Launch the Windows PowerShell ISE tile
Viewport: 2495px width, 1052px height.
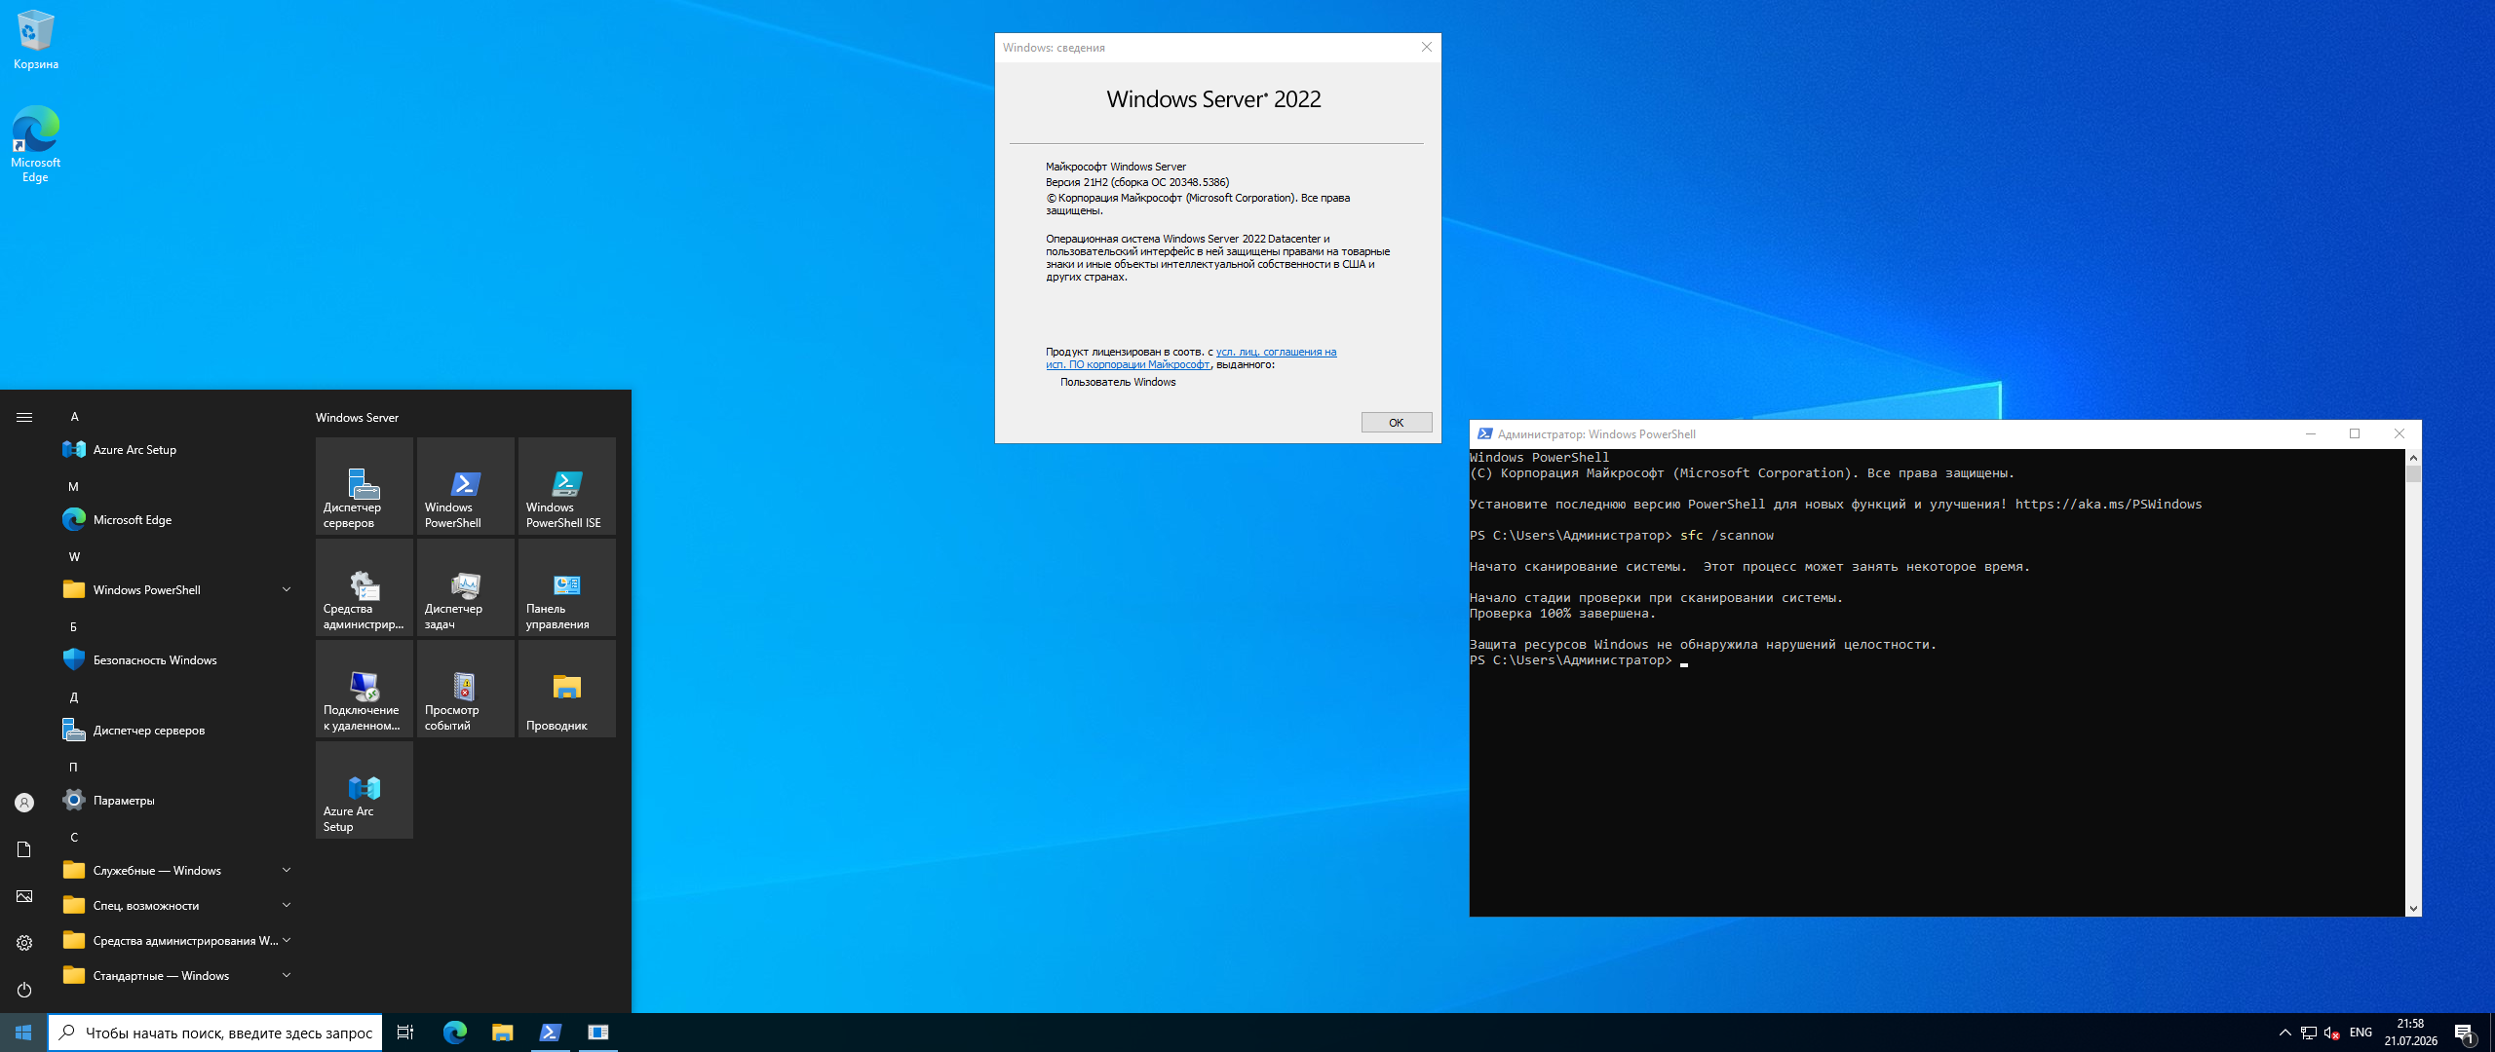point(567,486)
